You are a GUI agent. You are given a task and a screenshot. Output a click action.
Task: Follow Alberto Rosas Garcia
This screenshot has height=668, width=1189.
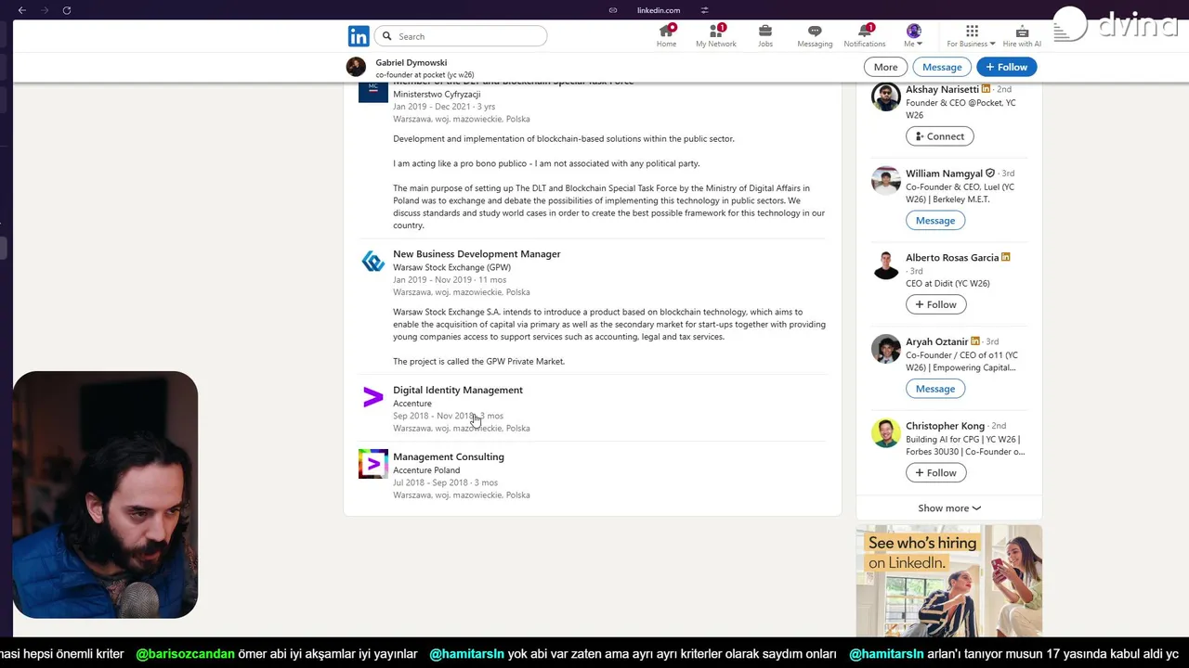click(x=935, y=304)
